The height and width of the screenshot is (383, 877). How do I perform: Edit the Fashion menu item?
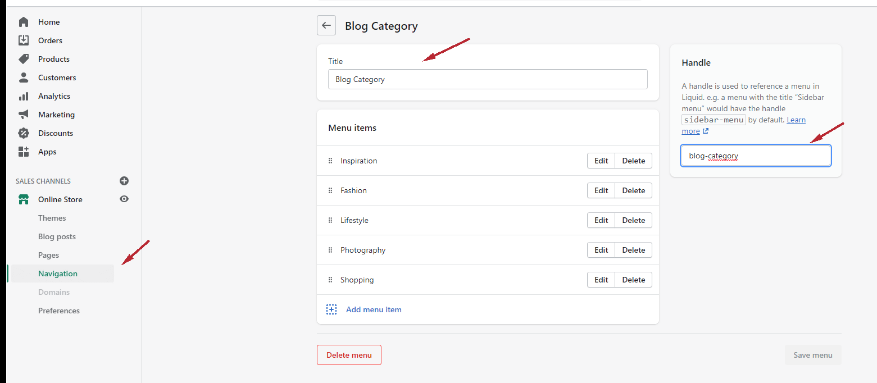601,190
